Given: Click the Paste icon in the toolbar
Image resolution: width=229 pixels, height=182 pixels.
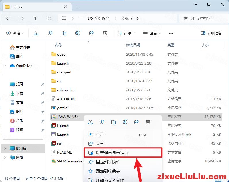Looking at the screenshot, I should tap(64, 33).
